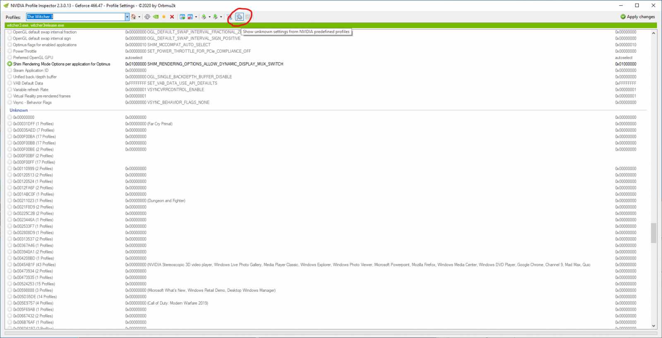Screen dimensions: 662x338
Task: Click the vertical scrollbar thumb
Action: (x=654, y=233)
